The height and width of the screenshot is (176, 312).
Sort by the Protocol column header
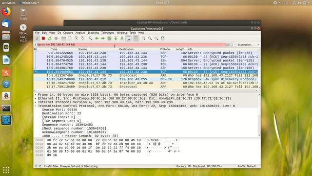click(x=165, y=49)
